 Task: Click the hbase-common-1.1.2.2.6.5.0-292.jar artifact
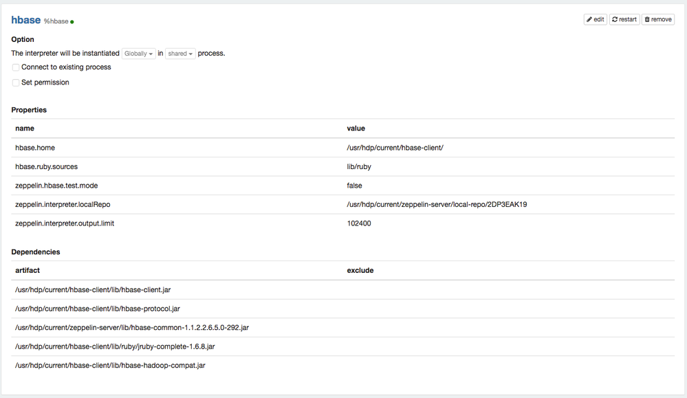[132, 328]
